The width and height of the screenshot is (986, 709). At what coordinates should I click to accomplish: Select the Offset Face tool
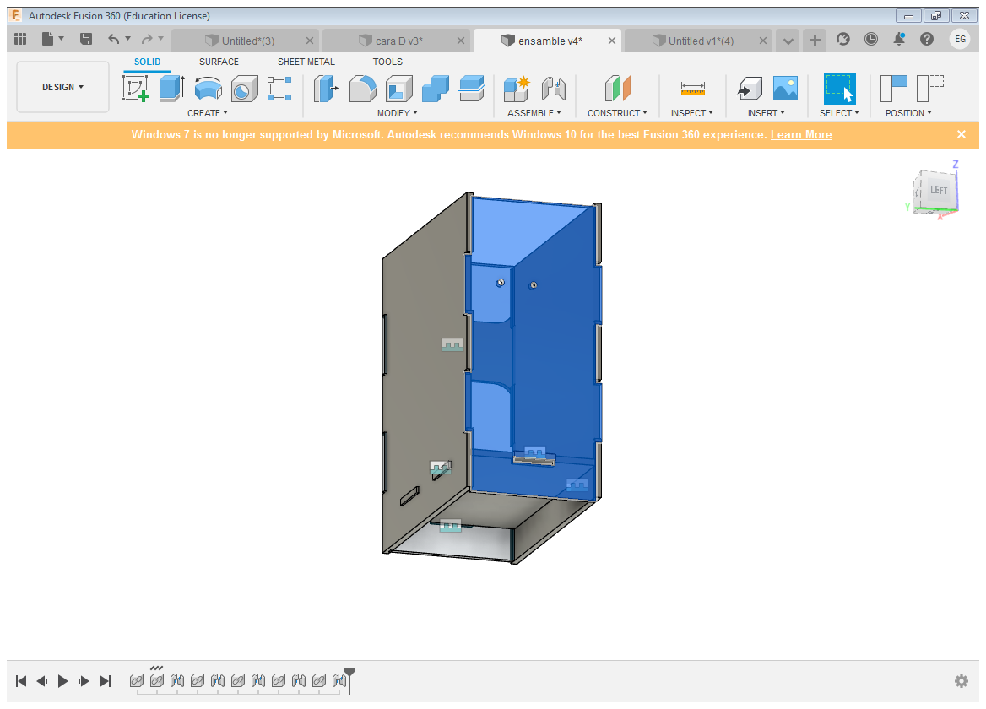(x=472, y=88)
